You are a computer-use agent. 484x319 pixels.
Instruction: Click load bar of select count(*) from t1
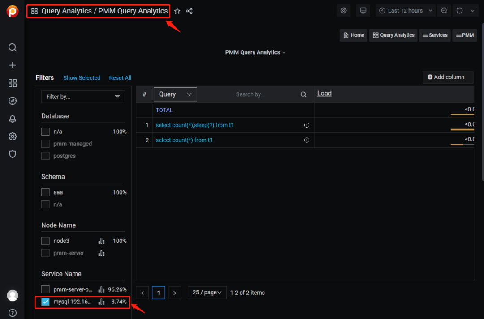(462, 144)
